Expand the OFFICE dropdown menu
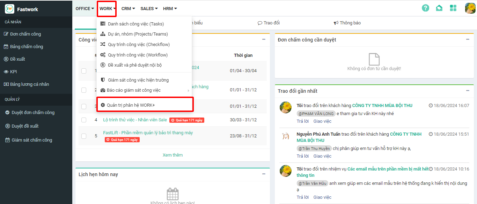This screenshot has height=204, width=477. pyautogui.click(x=85, y=9)
